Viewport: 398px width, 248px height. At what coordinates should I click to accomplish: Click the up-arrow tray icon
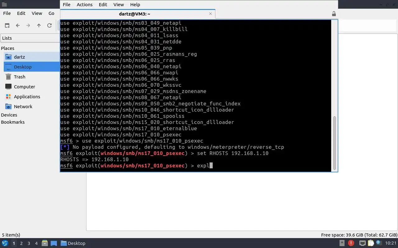342,243
